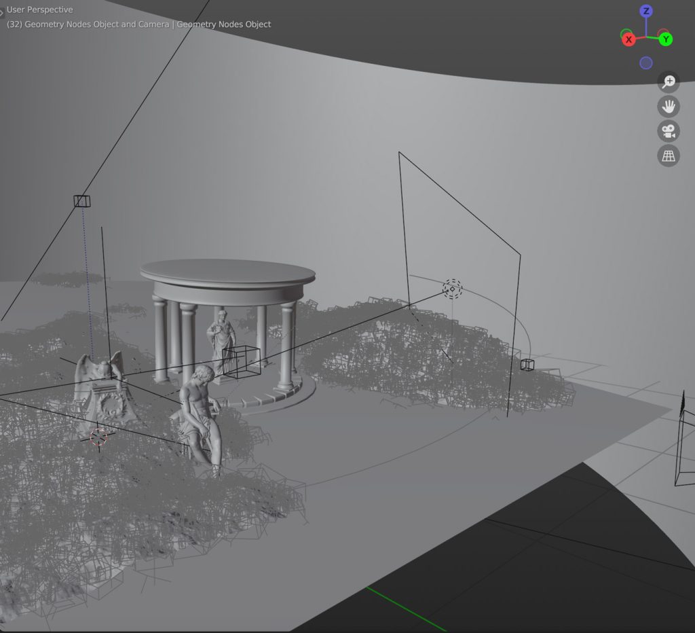Click the zoom magnifier viewport icon
The height and width of the screenshot is (633, 695).
tap(669, 82)
